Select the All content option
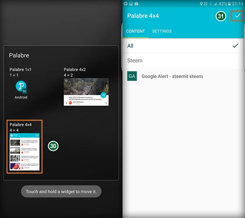The image size is (245, 218). [183, 46]
